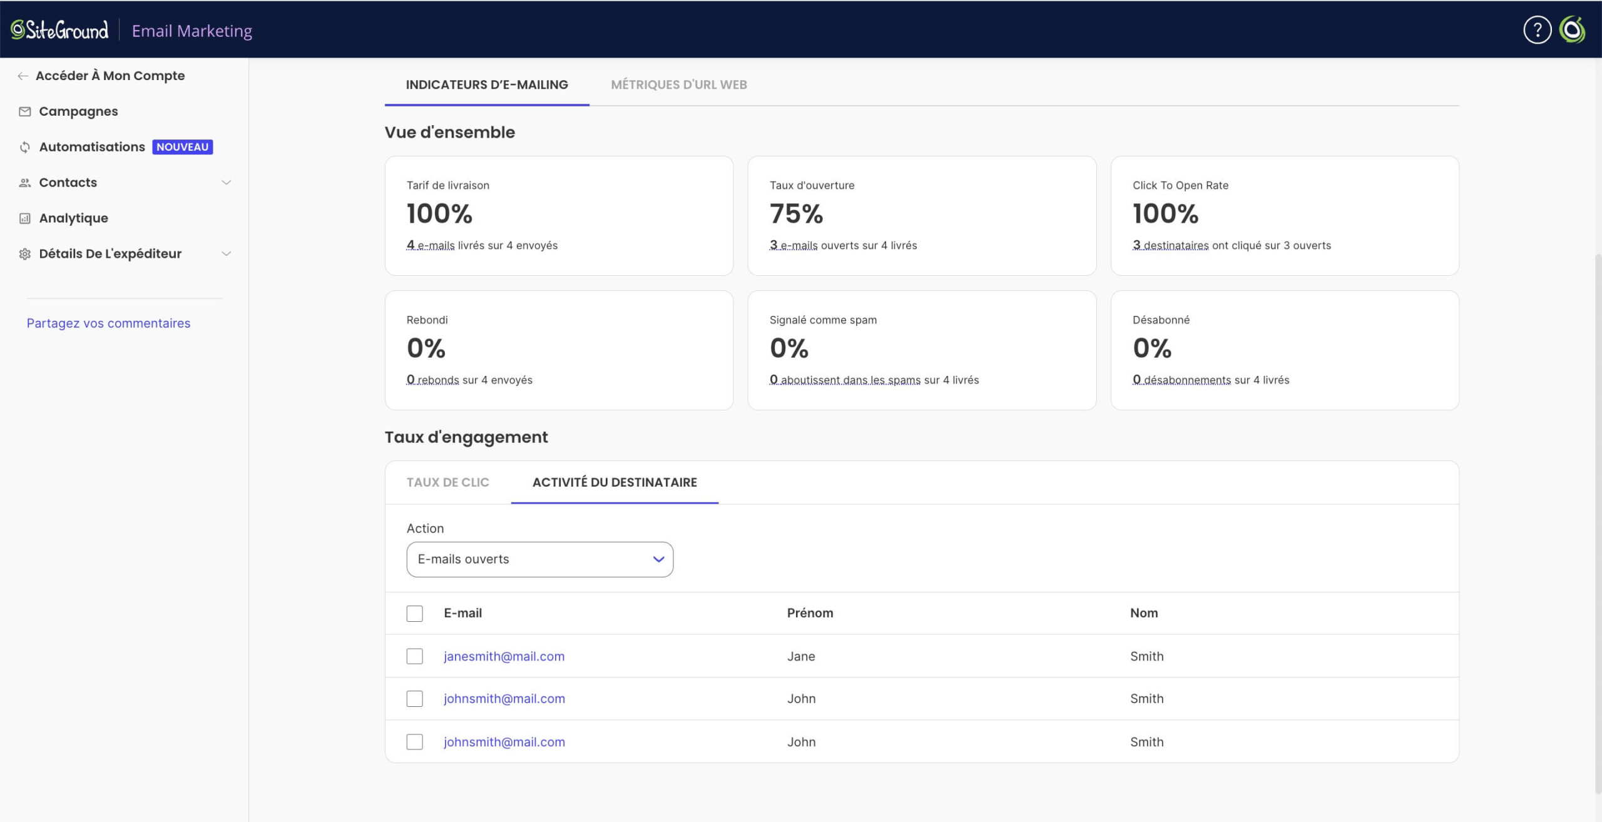Click the Action dropdown arrow
The image size is (1602, 822).
click(658, 559)
